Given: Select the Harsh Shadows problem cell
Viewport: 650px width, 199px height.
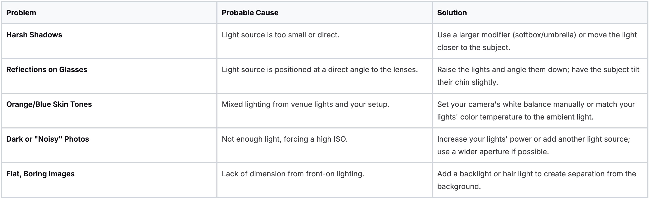Looking at the screenshot, I should click(x=34, y=35).
